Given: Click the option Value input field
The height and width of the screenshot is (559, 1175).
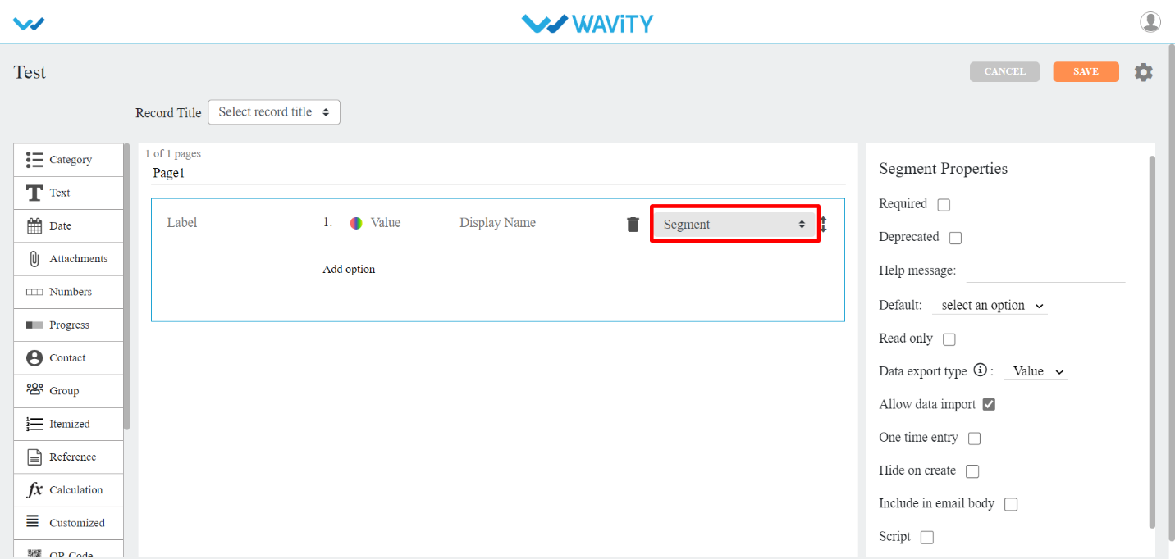Looking at the screenshot, I should click(410, 223).
